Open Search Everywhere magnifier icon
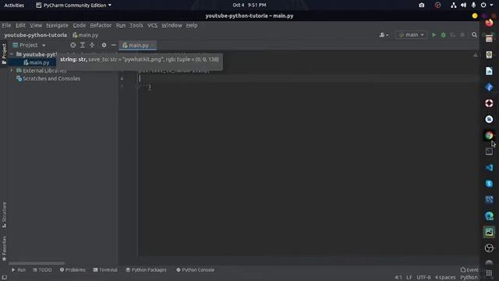This screenshot has width=499, height=281. 474,34
